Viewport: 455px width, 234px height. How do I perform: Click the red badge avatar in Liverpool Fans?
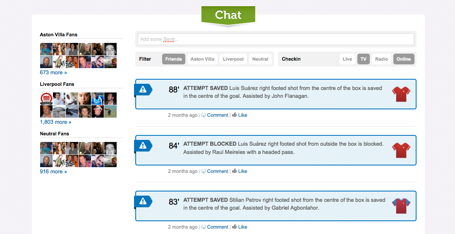coord(46,99)
